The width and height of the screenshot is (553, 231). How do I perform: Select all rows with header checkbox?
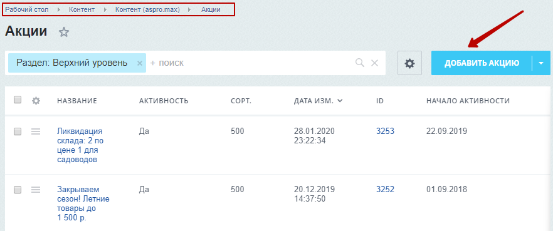click(18, 100)
